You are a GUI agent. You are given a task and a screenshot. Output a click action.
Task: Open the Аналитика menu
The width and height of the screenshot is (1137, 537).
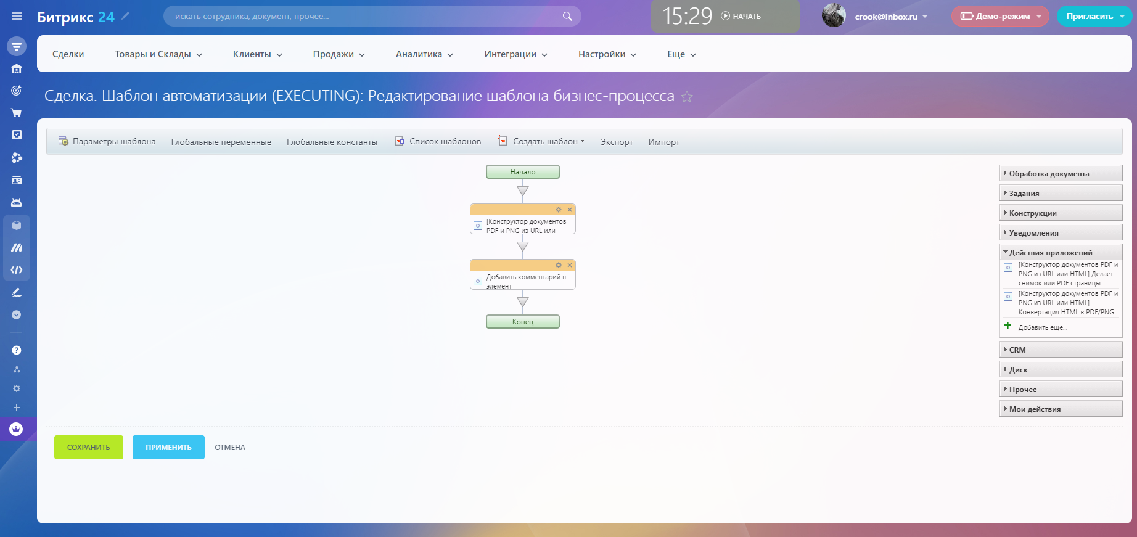click(x=425, y=54)
